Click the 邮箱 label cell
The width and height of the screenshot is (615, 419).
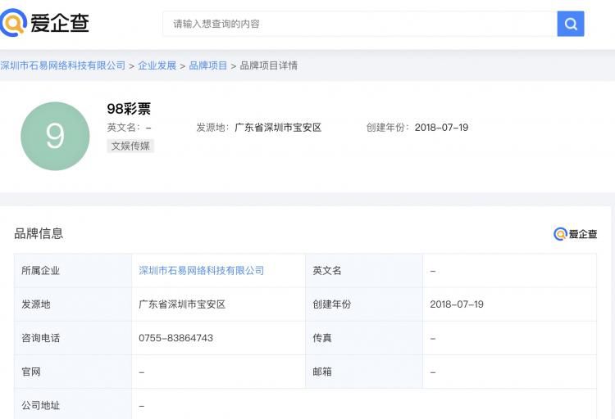pyautogui.click(x=364, y=372)
